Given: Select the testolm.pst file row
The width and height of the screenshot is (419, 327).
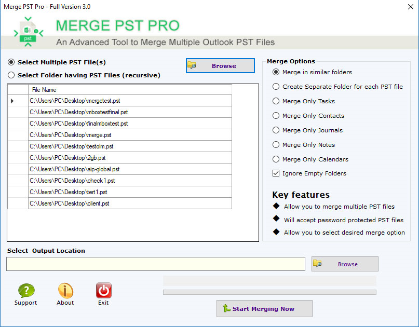Looking at the screenshot, I should pyautogui.click(x=130, y=146).
